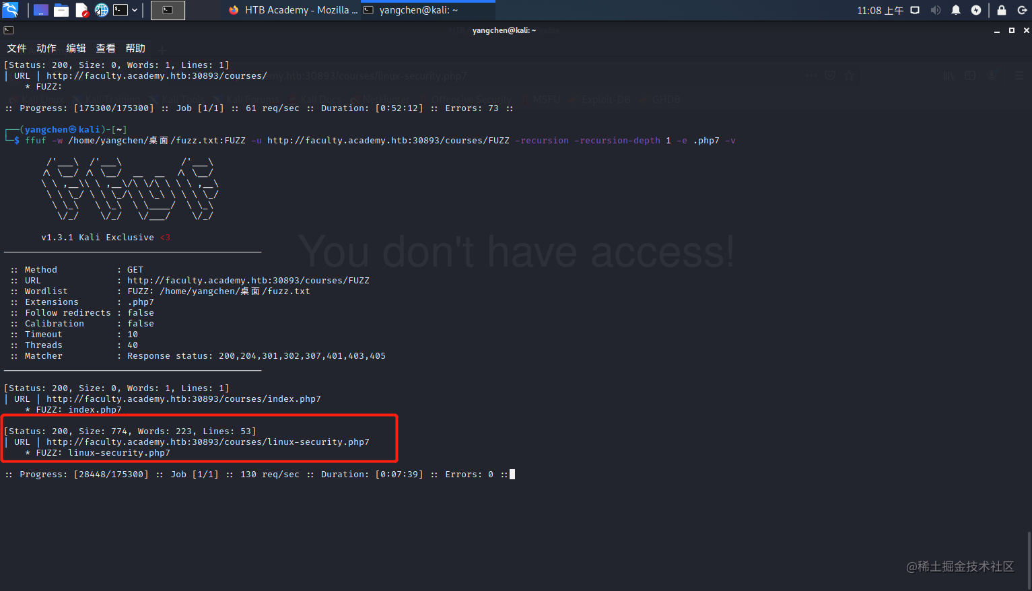Click the display icon in the system tray

pyautogui.click(x=914, y=10)
